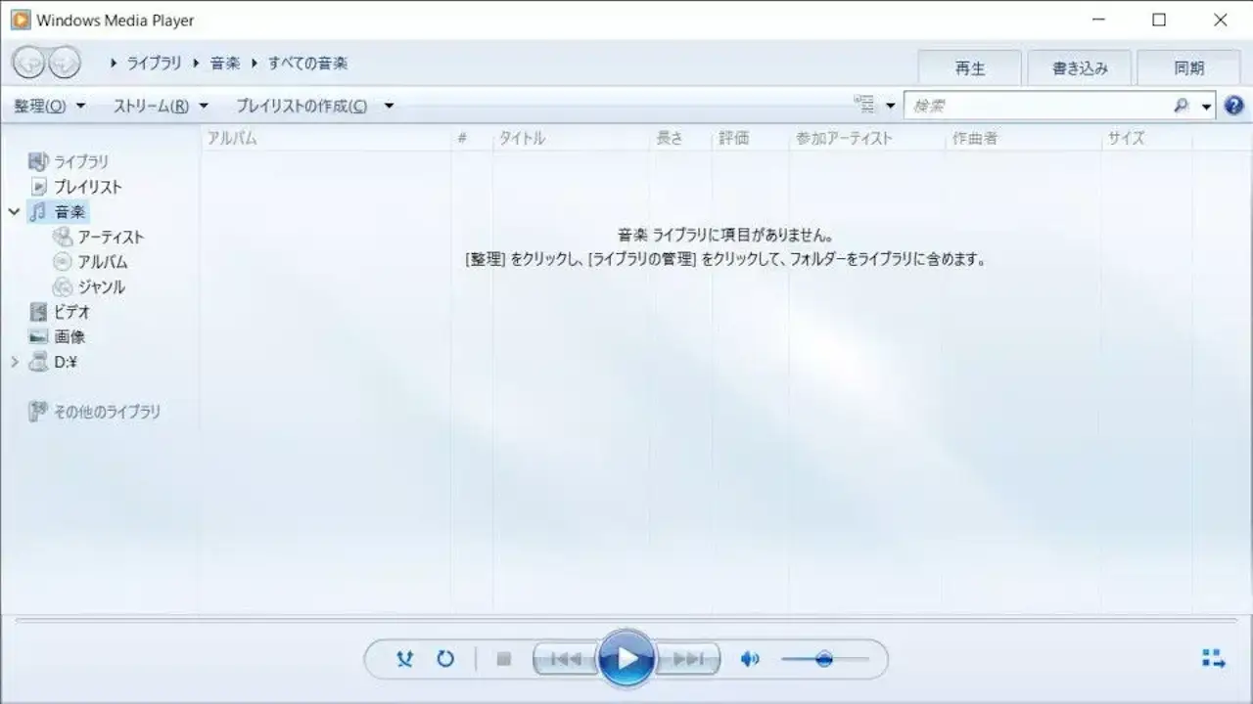The width and height of the screenshot is (1253, 704).
Task: Open the breadcrumb arrow before ライブラリ
Action: [x=116, y=63]
